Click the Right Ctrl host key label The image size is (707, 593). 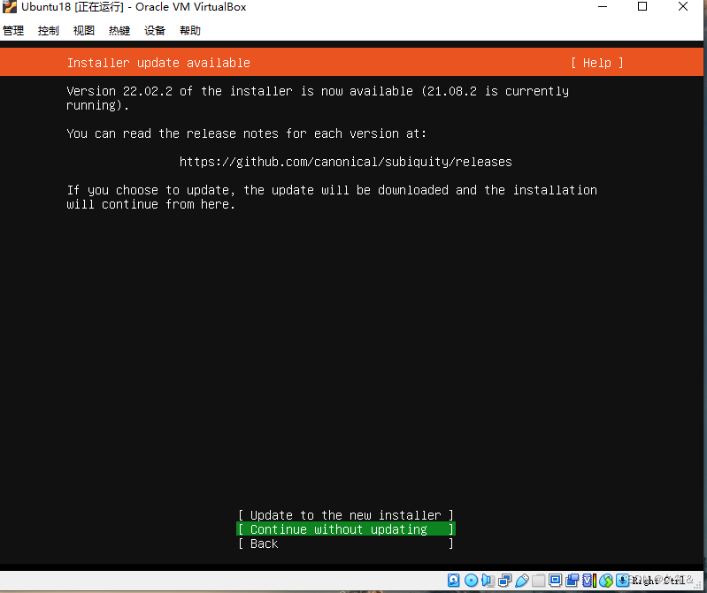(658, 581)
